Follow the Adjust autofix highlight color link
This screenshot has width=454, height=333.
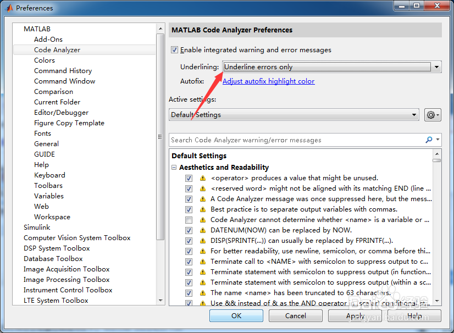pos(268,81)
